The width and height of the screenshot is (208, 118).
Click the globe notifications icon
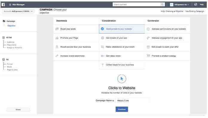click(196, 4)
